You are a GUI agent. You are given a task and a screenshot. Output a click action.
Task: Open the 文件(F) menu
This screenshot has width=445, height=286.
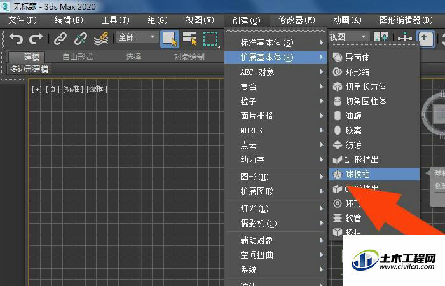coord(22,20)
